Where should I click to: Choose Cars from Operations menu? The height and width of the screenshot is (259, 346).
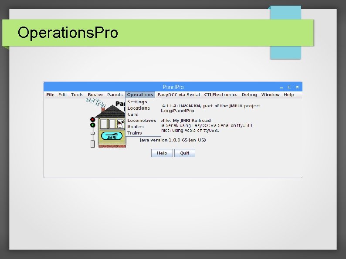[132, 114]
